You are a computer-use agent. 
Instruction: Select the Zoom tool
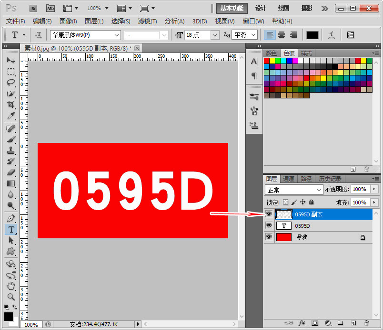[11, 297]
